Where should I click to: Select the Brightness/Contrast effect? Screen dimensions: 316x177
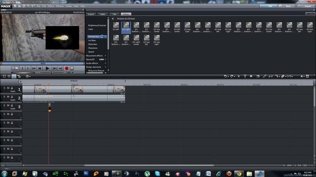(x=97, y=26)
